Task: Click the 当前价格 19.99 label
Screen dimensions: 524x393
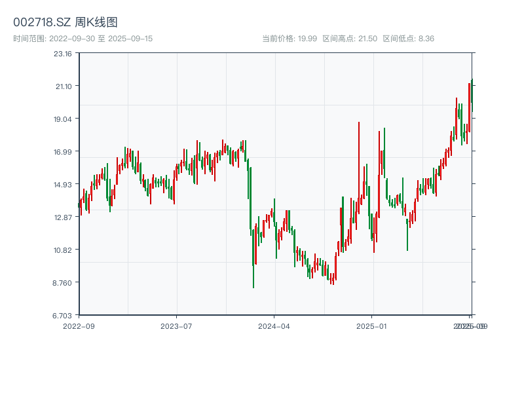Action: pos(290,39)
